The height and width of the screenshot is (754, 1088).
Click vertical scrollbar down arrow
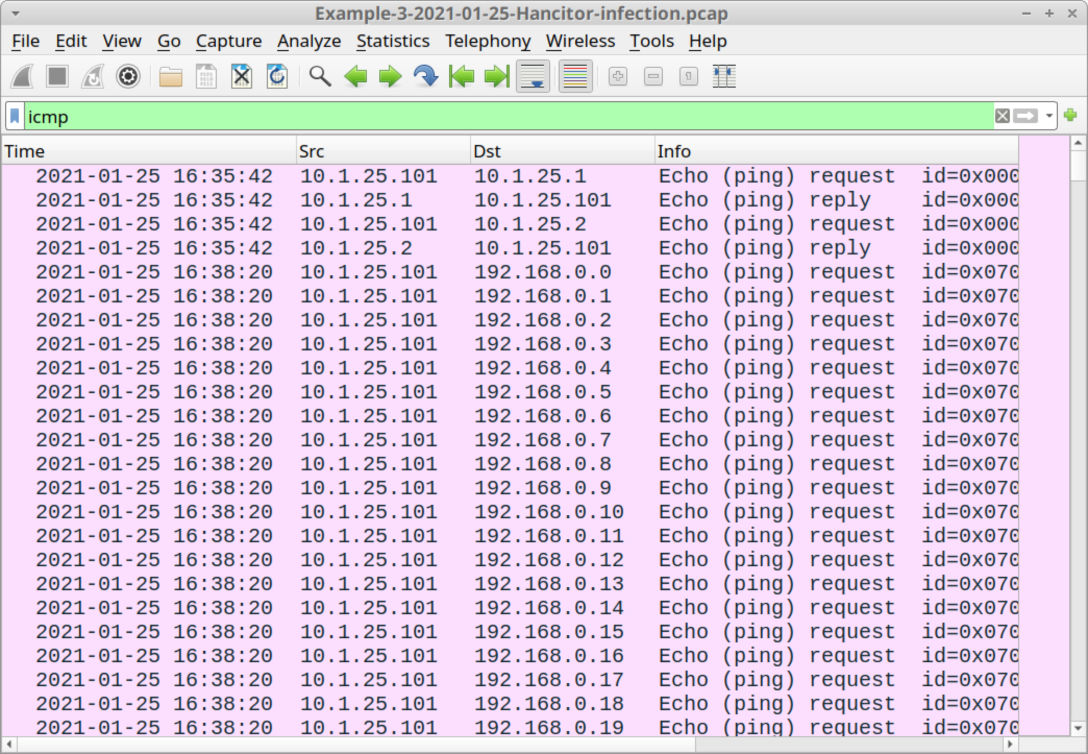(1078, 728)
